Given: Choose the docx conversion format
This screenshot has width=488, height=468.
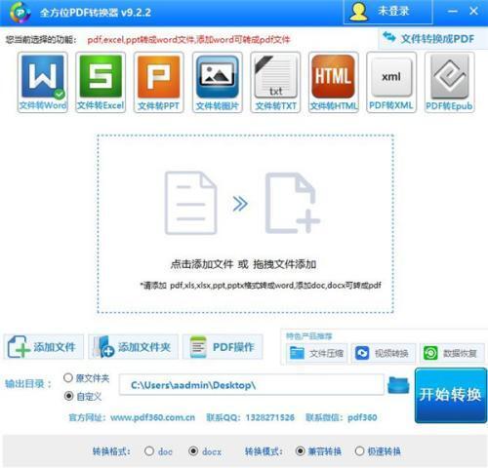Looking at the screenshot, I should (205, 451).
